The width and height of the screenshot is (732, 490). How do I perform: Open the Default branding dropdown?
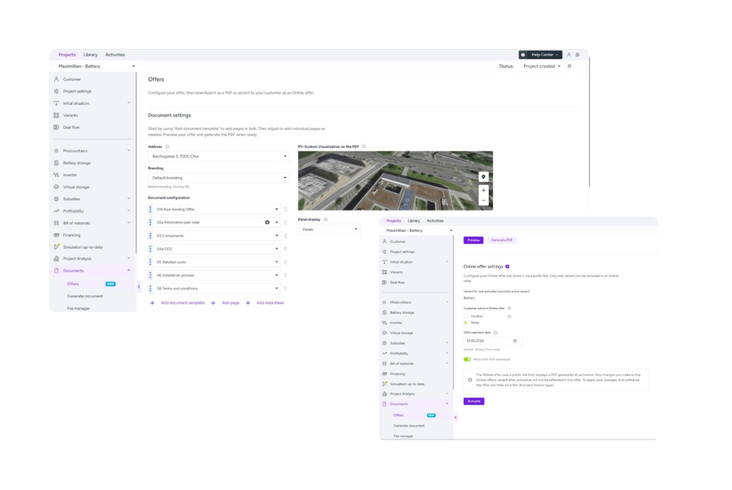(x=218, y=178)
